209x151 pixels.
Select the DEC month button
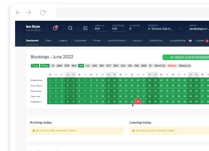tap(123, 66)
